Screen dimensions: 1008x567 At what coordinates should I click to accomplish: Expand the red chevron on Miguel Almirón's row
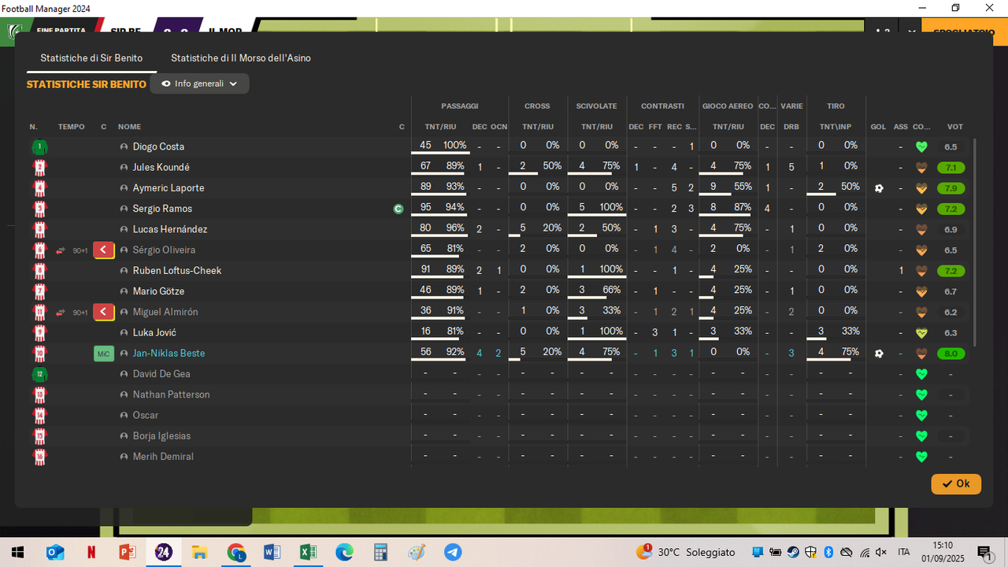pos(104,313)
